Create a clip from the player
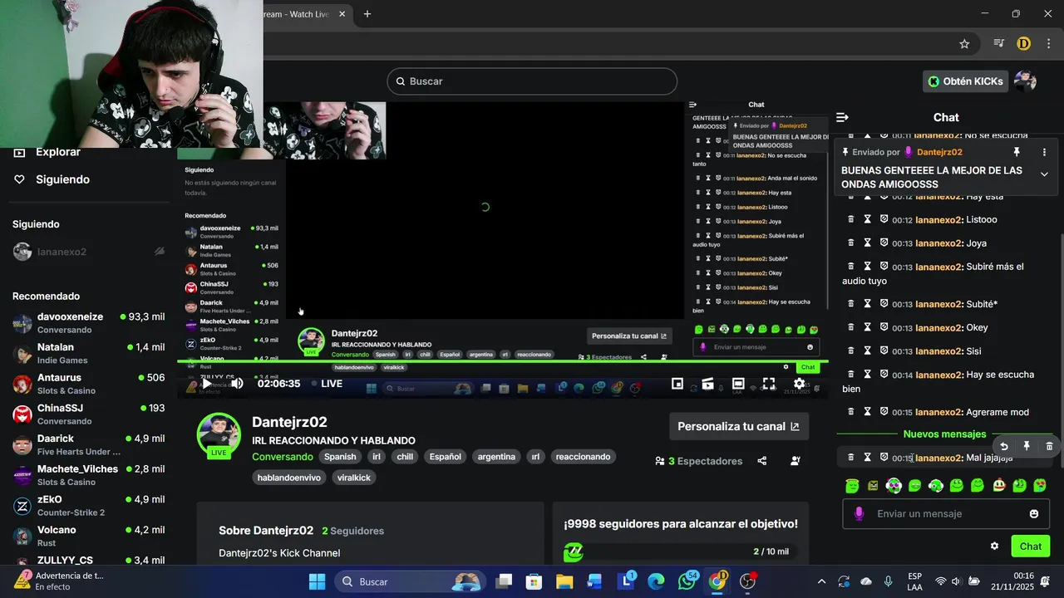Viewport: 1064px width, 598px height. pyautogui.click(x=707, y=384)
